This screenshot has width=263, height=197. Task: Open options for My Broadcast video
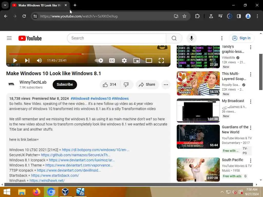251,102
